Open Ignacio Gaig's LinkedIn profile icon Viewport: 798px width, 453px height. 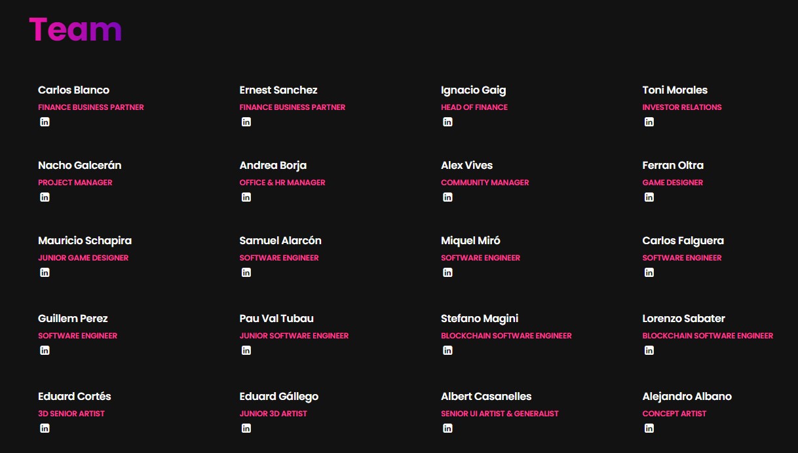447,122
